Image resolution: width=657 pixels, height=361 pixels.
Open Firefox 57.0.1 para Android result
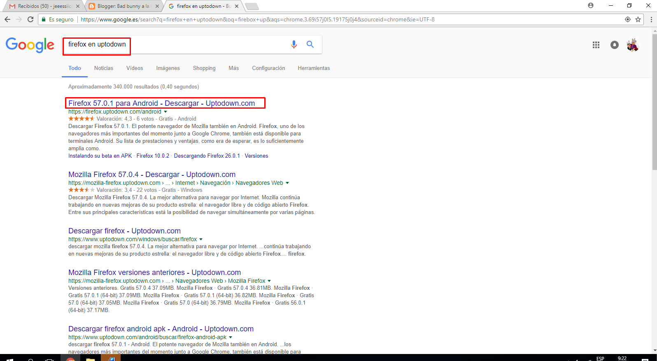tap(161, 103)
